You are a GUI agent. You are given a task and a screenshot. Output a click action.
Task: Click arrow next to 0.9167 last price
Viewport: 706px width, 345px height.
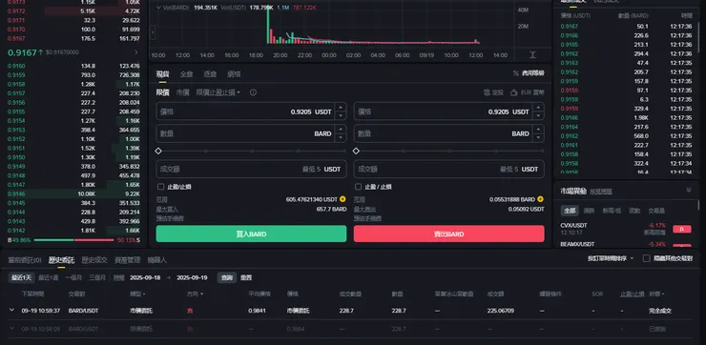[x=136, y=52]
